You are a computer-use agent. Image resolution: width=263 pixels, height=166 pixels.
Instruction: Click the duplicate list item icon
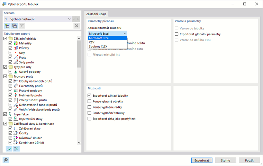[14, 26]
